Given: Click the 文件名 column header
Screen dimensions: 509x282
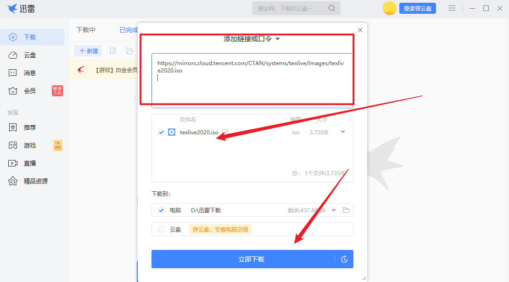Looking at the screenshot, I should [188, 120].
